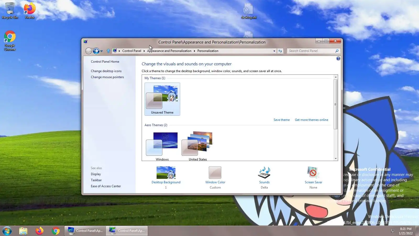Open Sounds settings
This screenshot has width=419, height=236.
tap(264, 178)
